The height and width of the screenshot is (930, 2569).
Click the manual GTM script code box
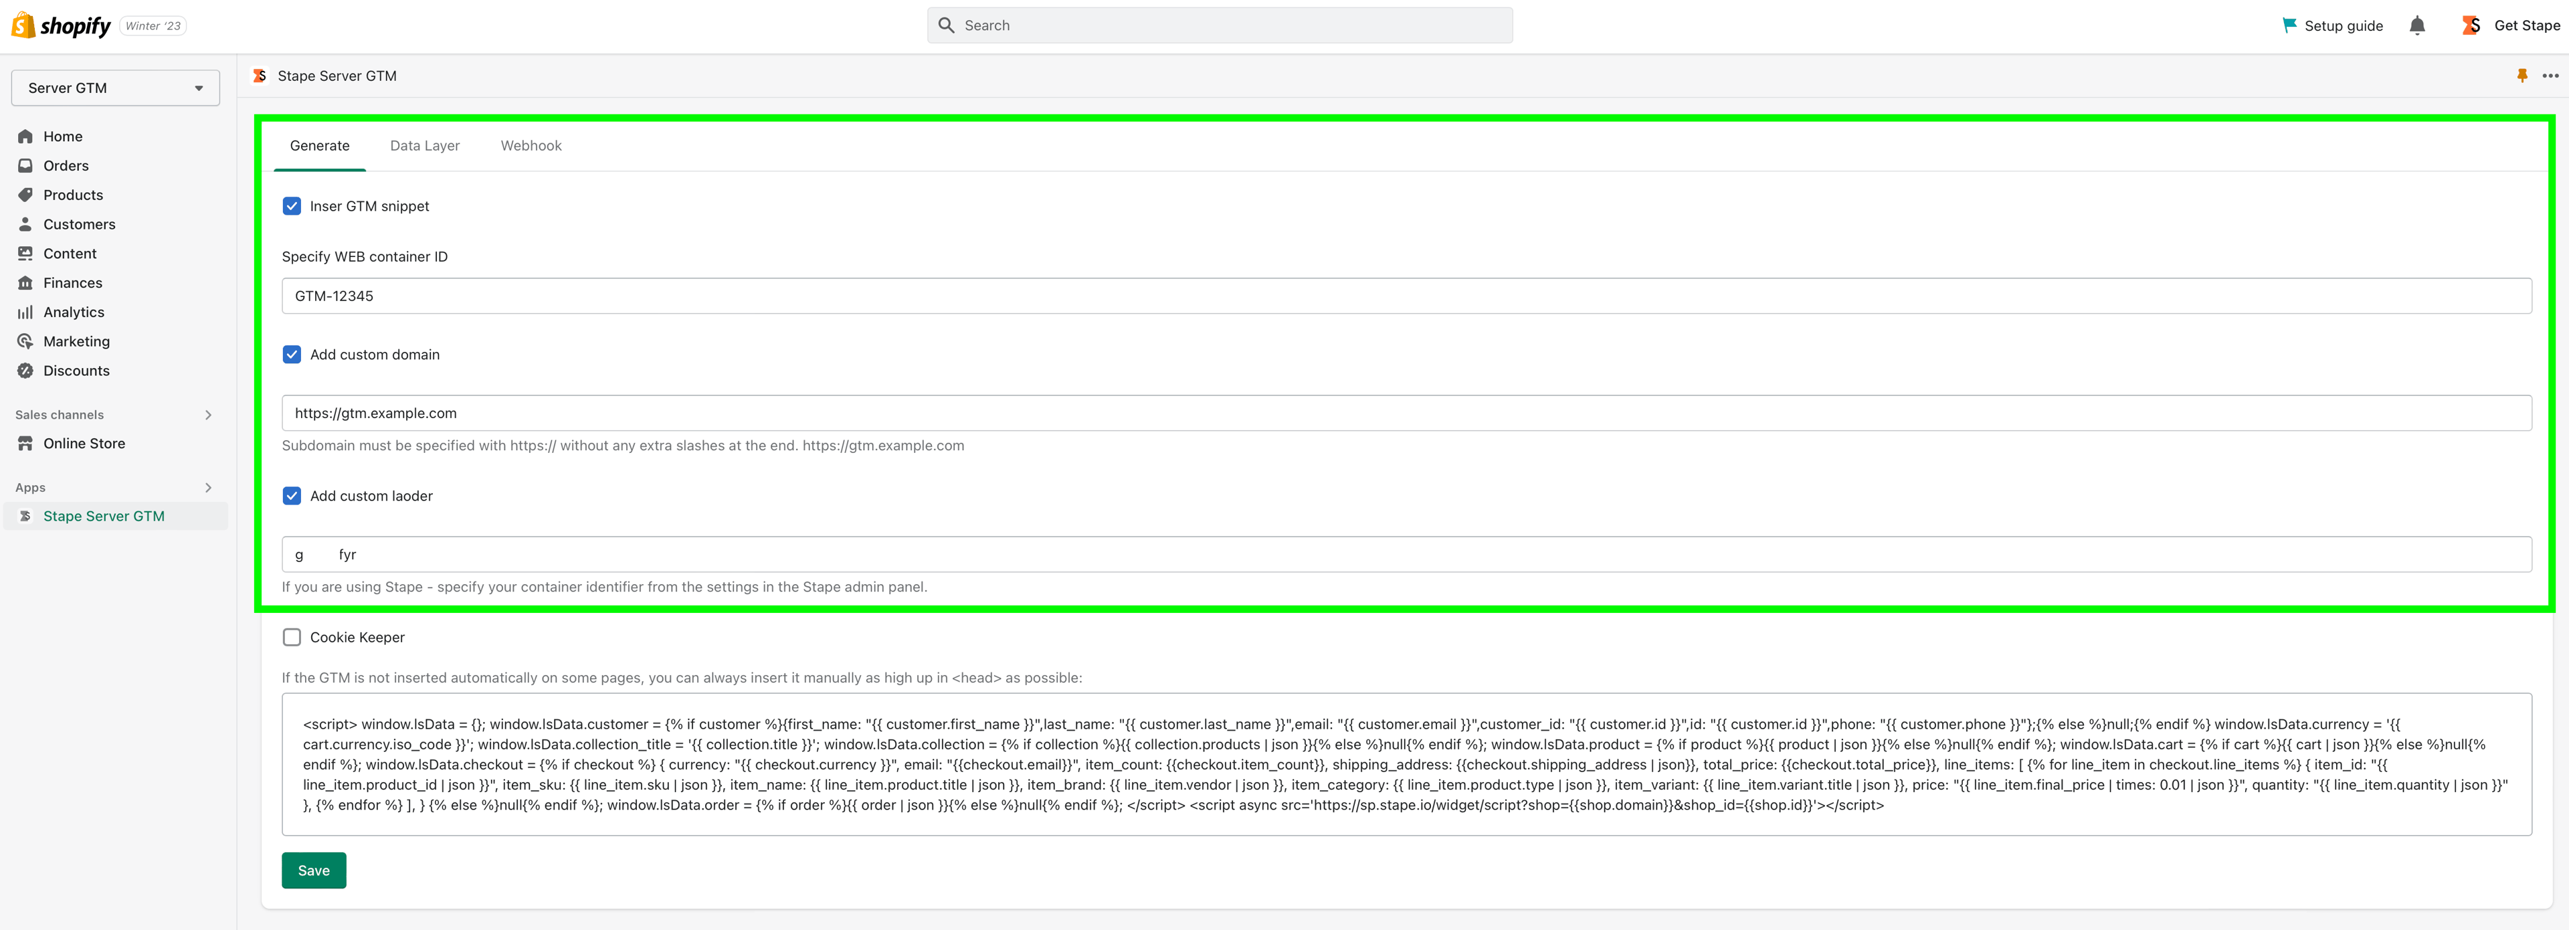(1406, 764)
